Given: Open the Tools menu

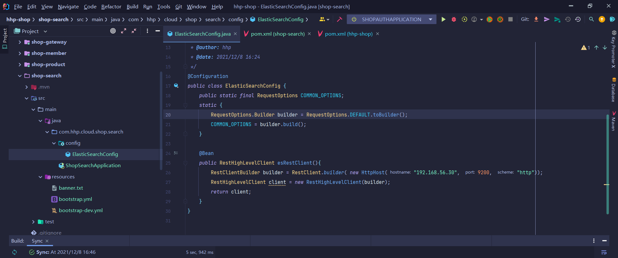Looking at the screenshot, I should [x=164, y=6].
